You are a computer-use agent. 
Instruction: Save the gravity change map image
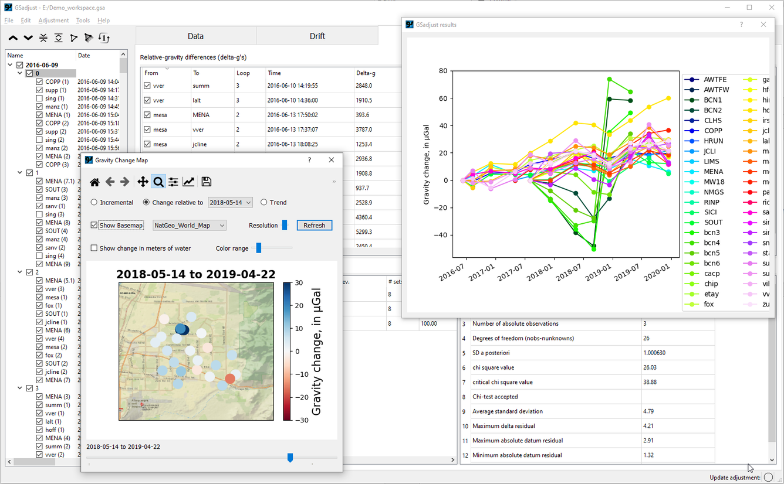pos(206,182)
